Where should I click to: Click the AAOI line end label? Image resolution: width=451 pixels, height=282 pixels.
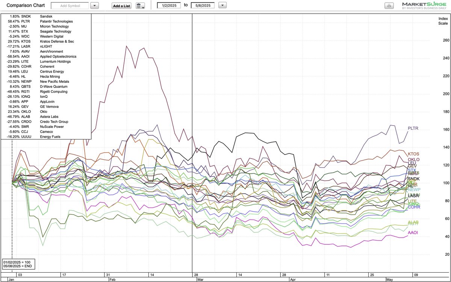(413, 233)
